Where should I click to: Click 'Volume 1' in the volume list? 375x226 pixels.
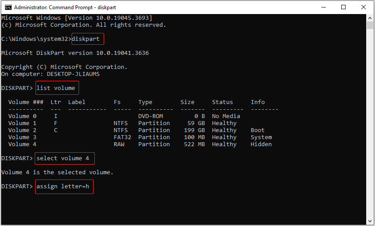point(22,123)
